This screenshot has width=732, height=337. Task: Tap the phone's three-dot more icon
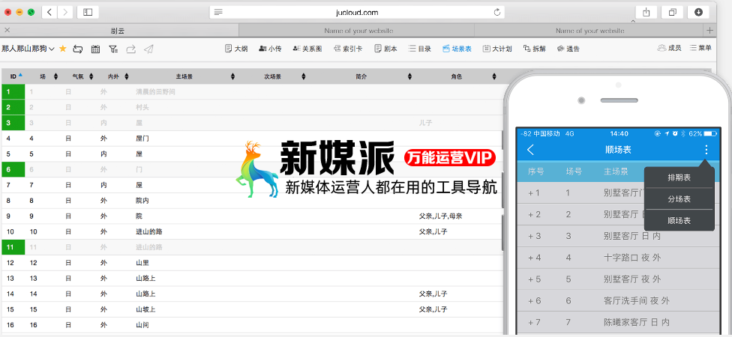[706, 150]
